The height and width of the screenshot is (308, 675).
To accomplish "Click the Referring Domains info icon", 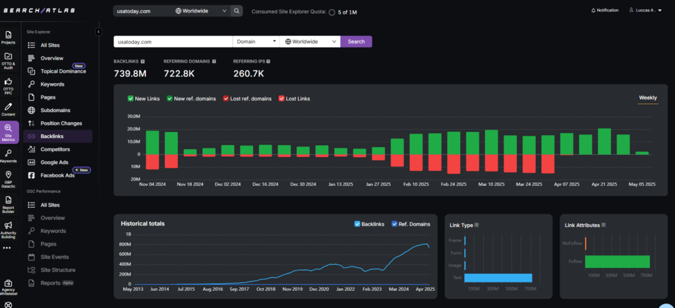I will (x=214, y=61).
